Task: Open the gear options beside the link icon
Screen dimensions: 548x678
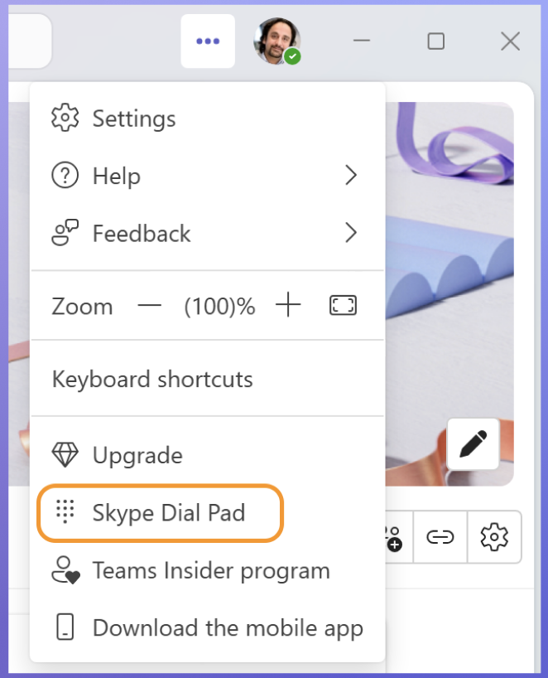Action: pyautogui.click(x=494, y=538)
